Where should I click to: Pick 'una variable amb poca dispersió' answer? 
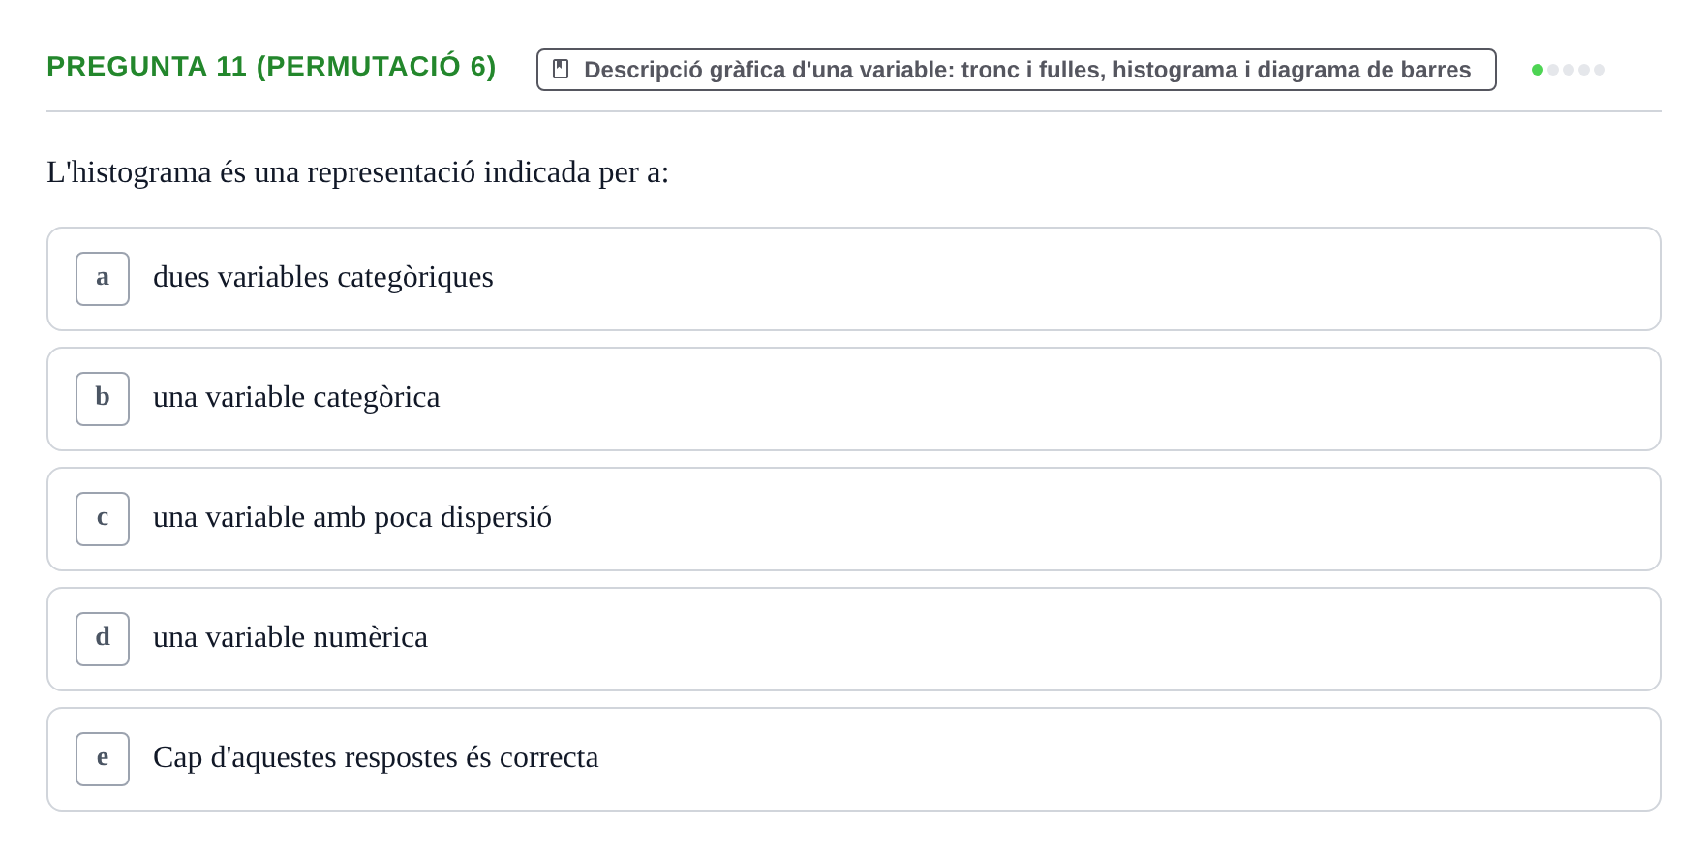(x=854, y=519)
